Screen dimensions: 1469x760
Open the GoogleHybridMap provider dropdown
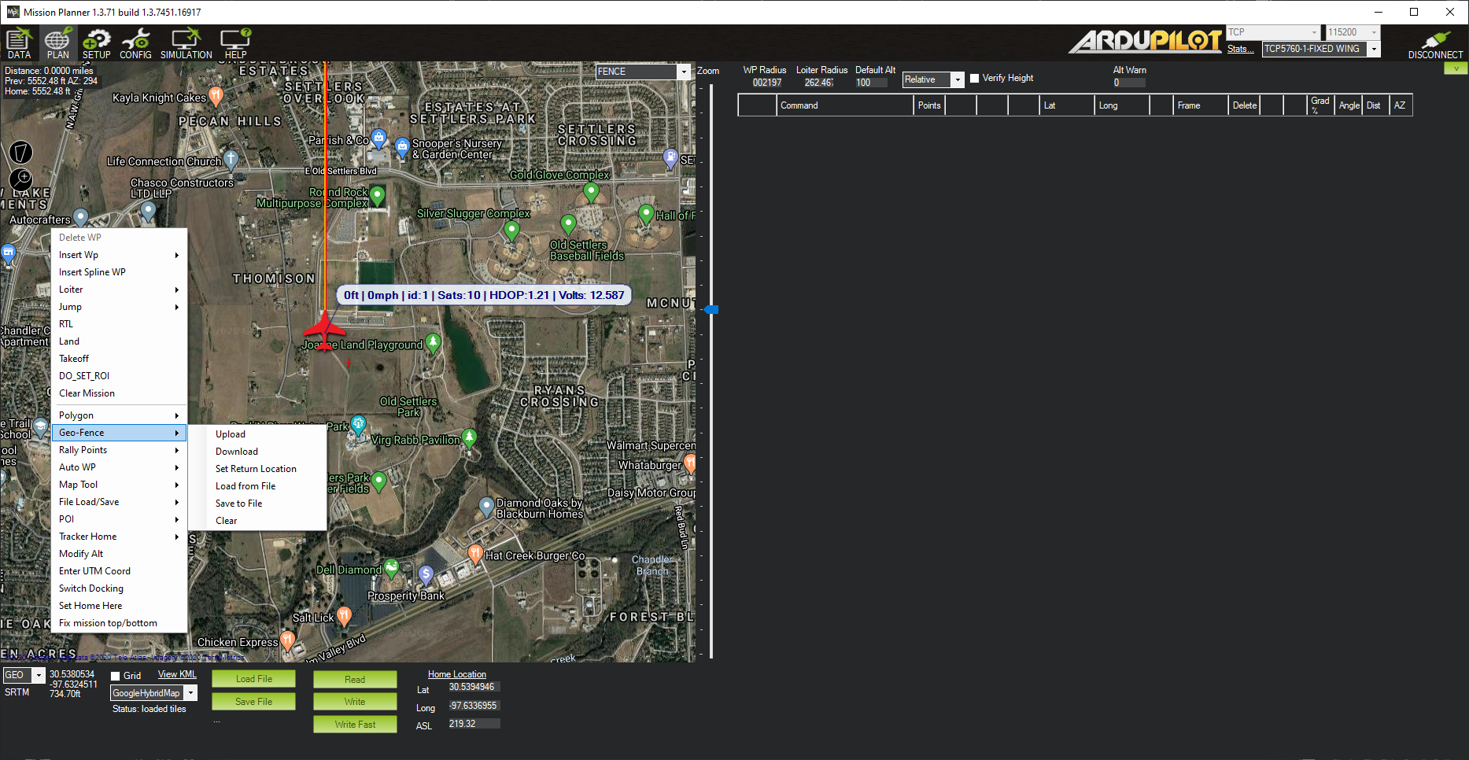tap(190, 693)
